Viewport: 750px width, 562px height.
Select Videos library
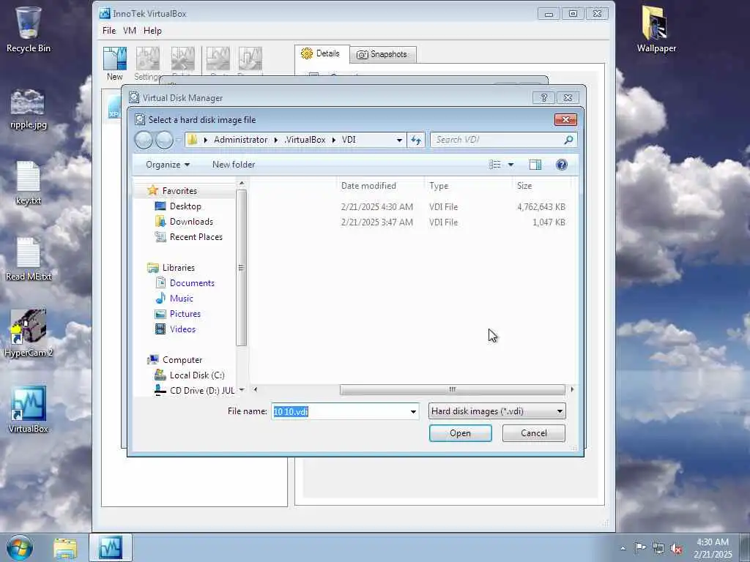pyautogui.click(x=182, y=329)
